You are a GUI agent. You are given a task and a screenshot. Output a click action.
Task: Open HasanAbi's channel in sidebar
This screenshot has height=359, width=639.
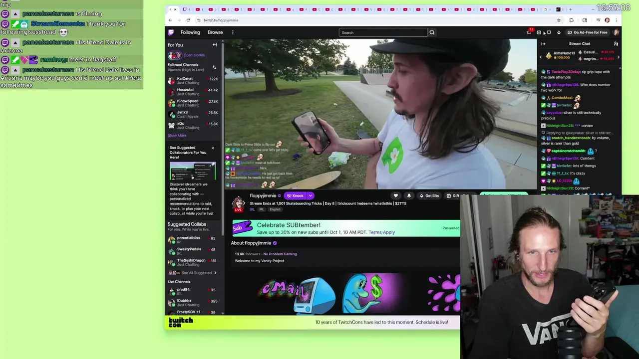pos(193,92)
